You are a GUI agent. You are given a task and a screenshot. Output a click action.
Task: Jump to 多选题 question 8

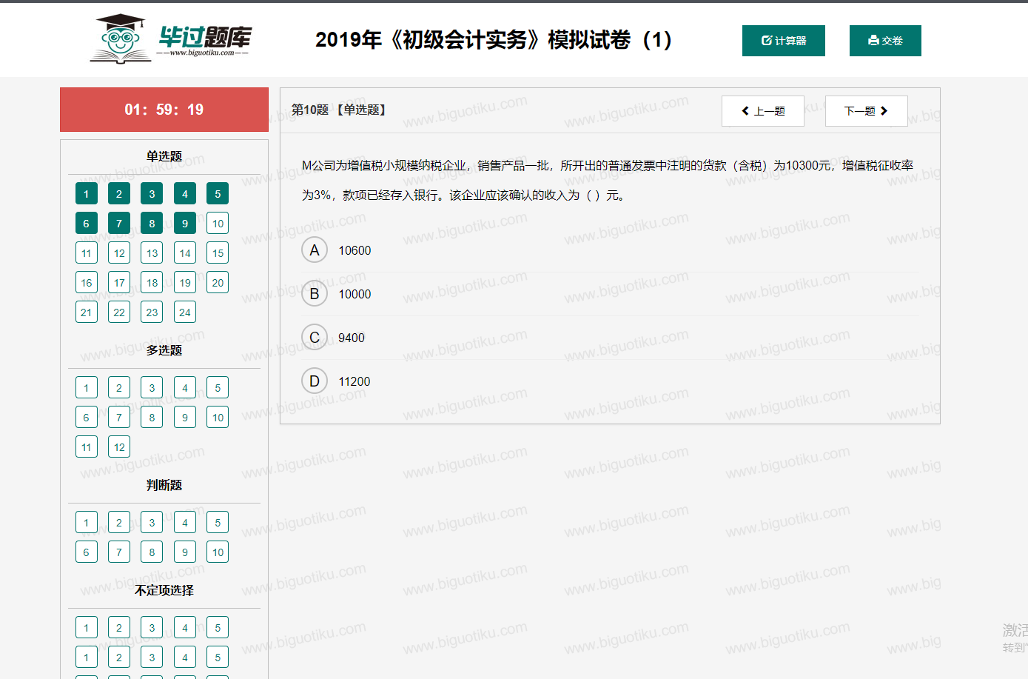click(152, 418)
